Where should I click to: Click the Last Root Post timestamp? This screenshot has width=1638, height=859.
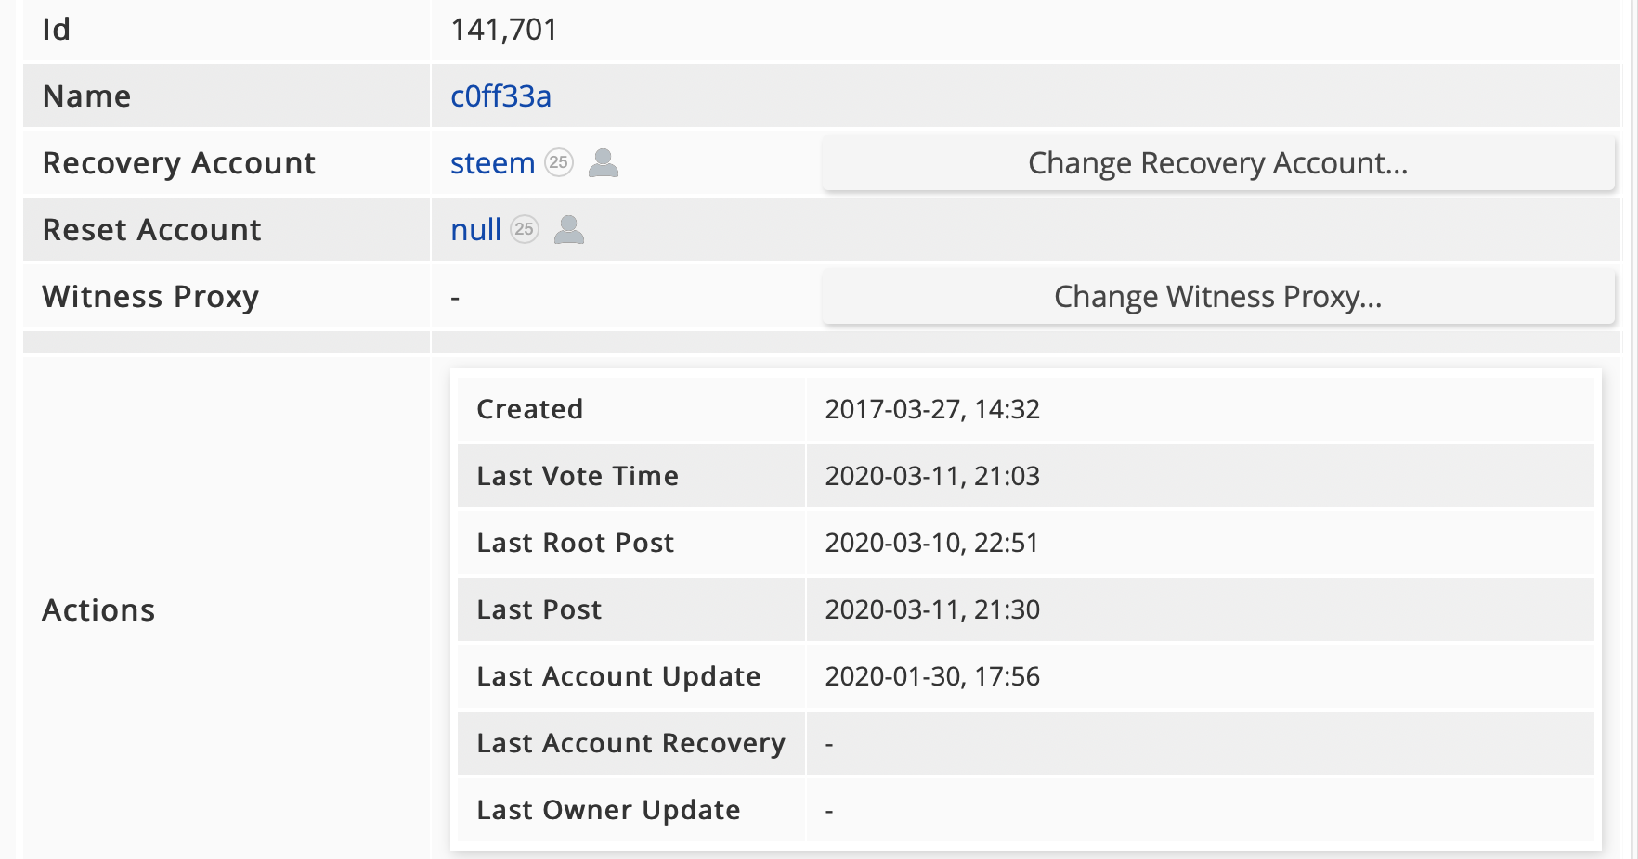931,543
